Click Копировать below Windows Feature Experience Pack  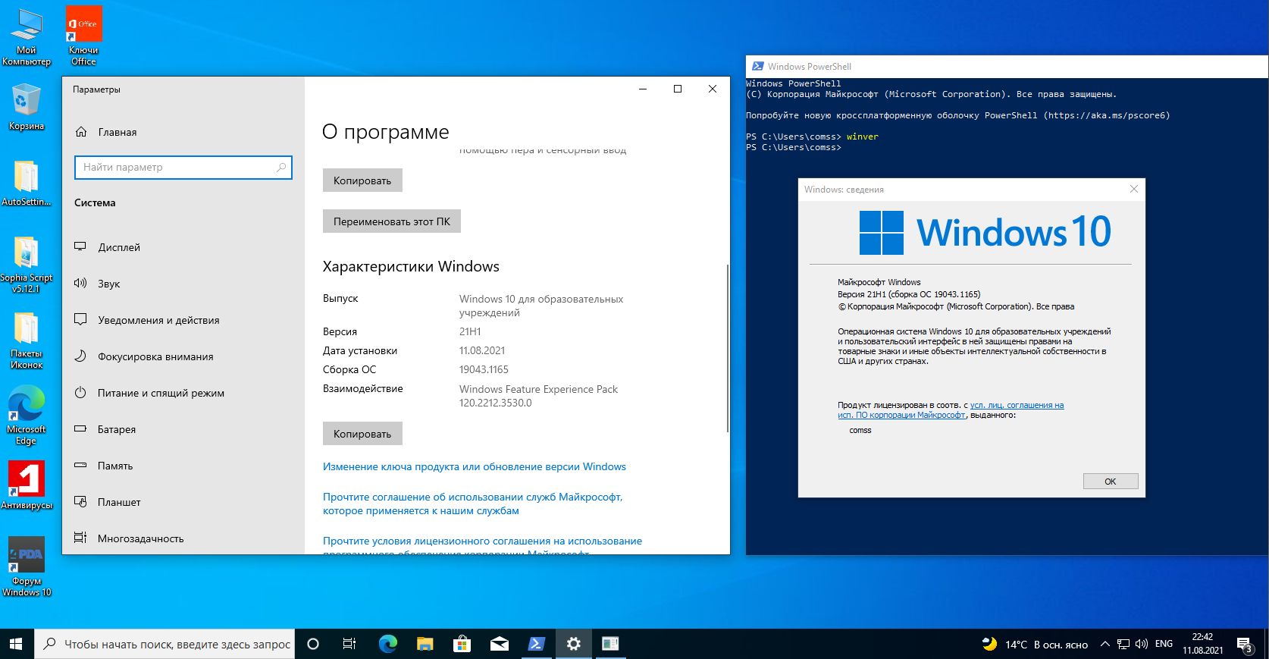coord(362,434)
